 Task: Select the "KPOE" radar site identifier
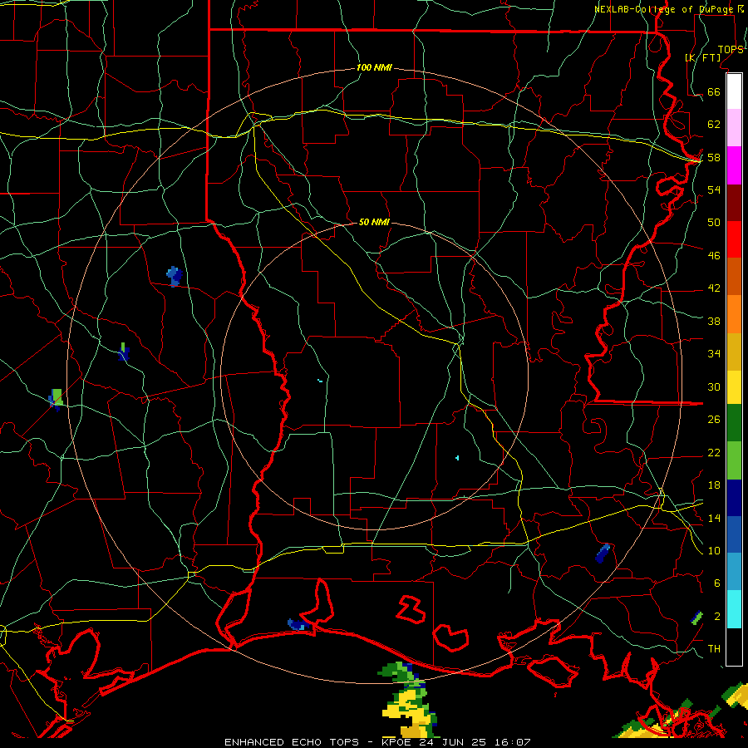(x=398, y=742)
